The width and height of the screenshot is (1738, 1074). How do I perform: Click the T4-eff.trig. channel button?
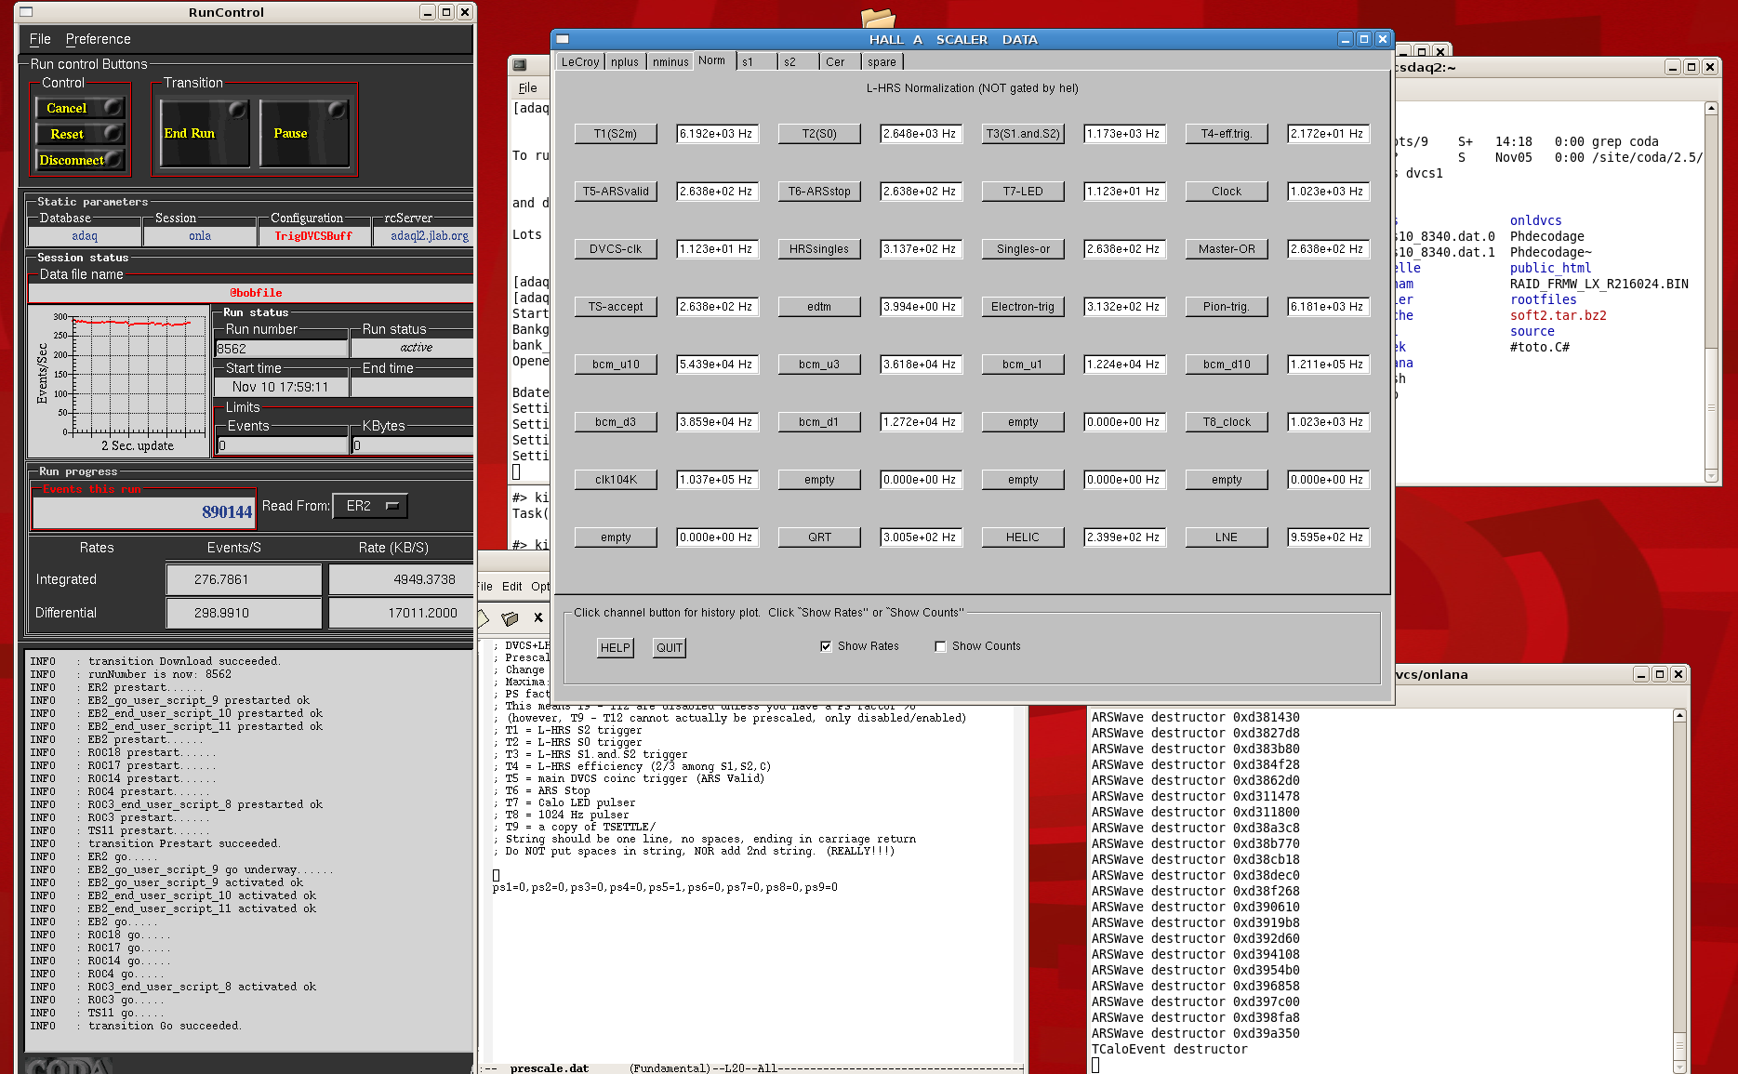coord(1227,134)
